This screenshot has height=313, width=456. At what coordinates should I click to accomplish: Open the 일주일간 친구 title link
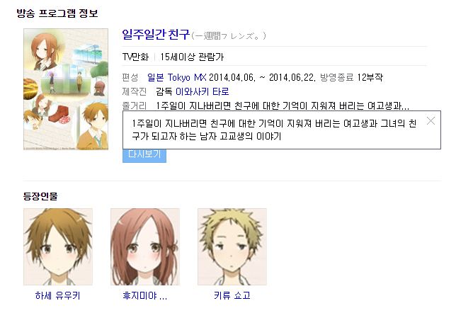pos(156,35)
